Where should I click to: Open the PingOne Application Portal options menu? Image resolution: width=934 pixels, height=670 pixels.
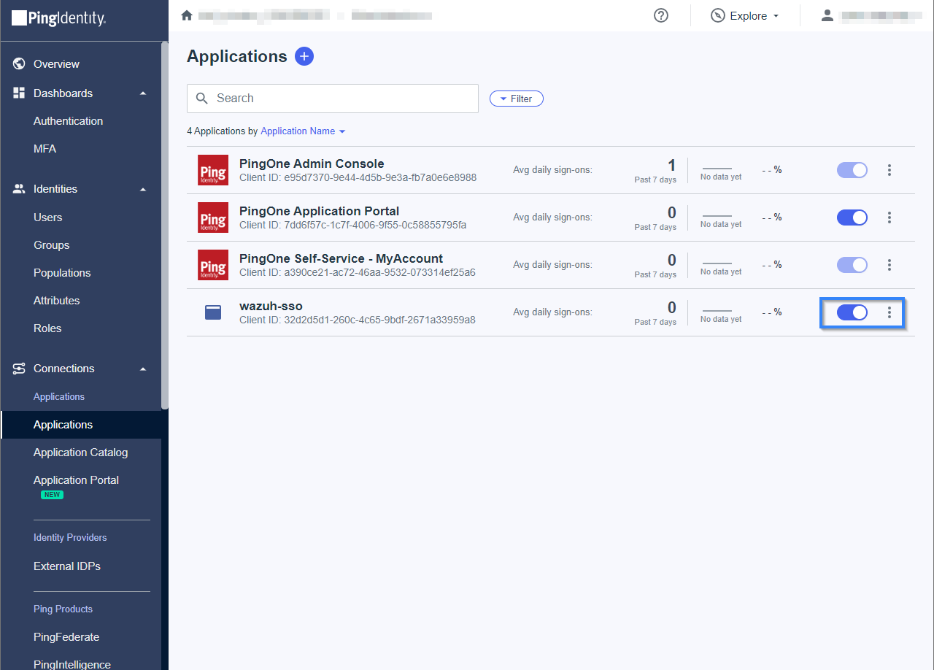click(889, 217)
